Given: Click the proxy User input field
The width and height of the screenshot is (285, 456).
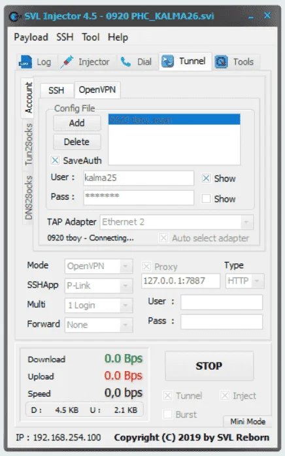Looking at the screenshot, I should coord(222,302).
